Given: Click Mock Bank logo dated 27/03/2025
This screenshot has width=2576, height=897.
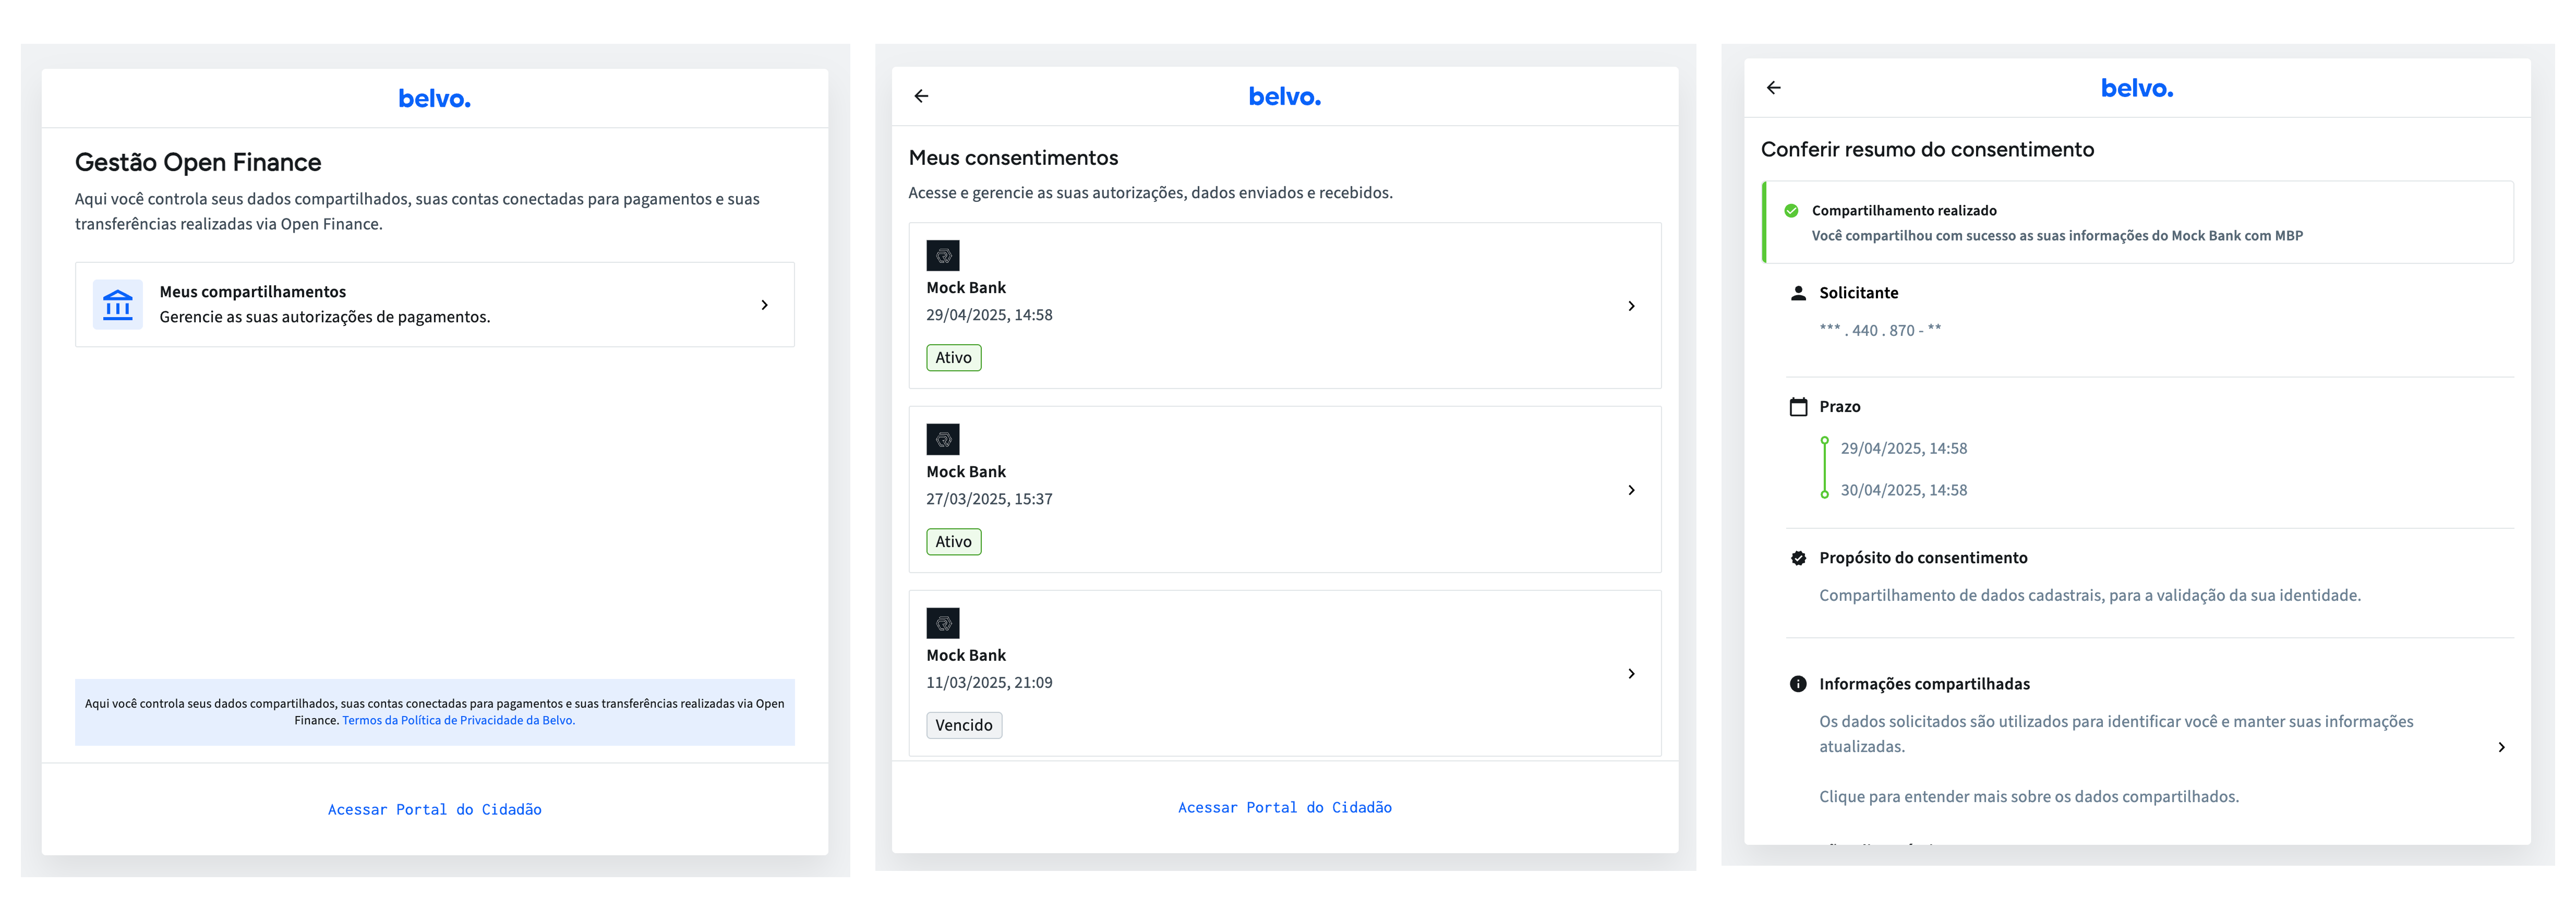Looking at the screenshot, I should (x=942, y=439).
